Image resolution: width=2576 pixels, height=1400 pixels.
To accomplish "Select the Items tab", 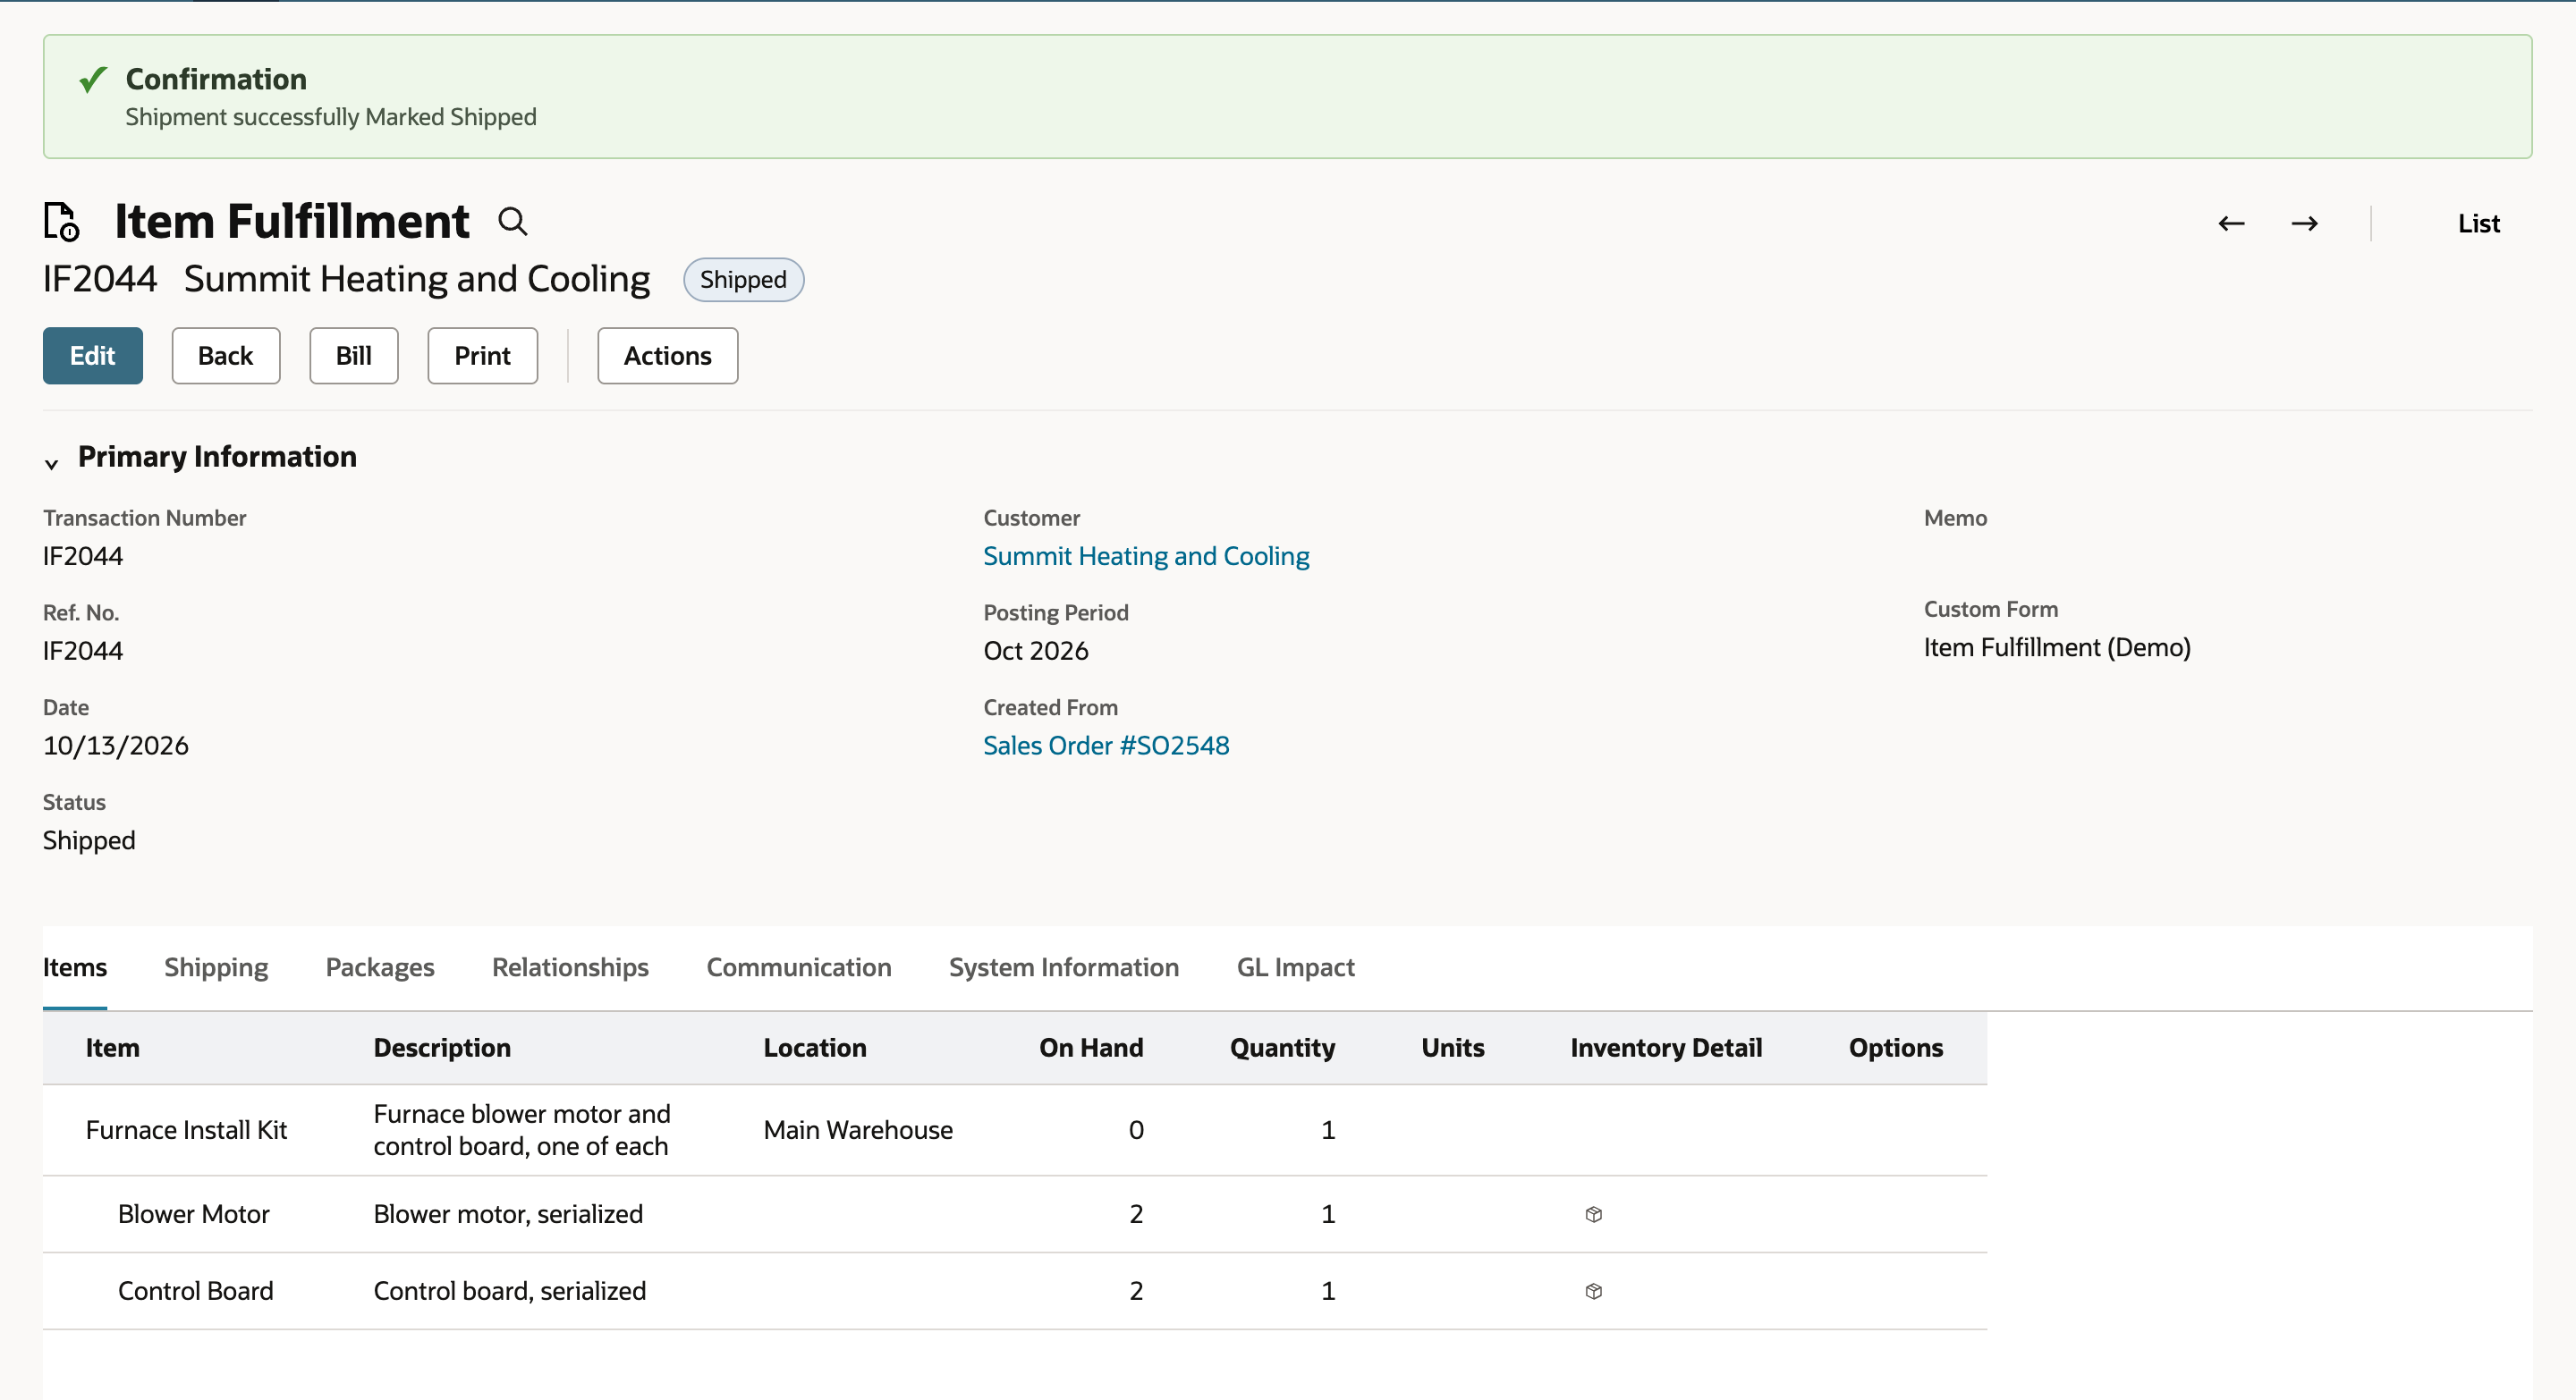I will [x=75, y=967].
